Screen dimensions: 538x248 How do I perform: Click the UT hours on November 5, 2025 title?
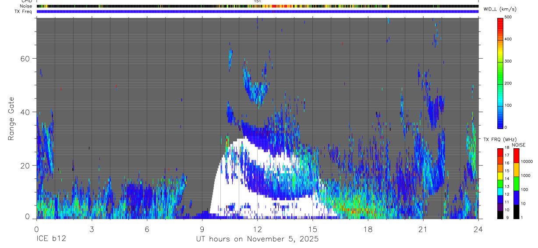(257, 239)
